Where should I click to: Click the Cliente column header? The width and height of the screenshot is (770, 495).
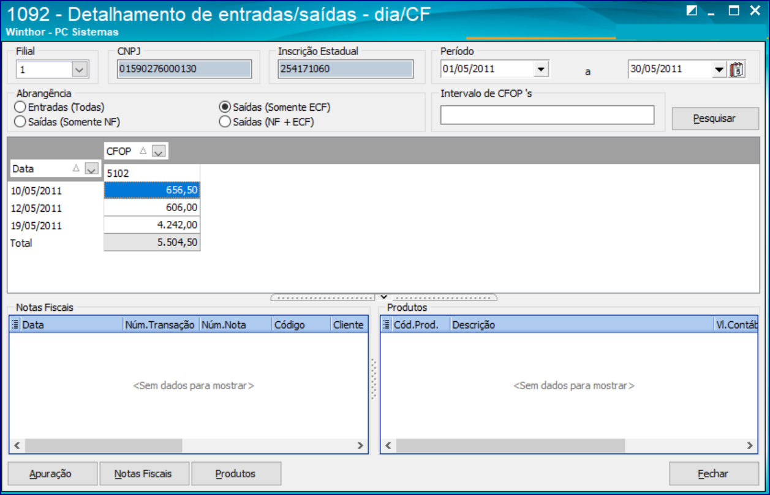coord(349,325)
